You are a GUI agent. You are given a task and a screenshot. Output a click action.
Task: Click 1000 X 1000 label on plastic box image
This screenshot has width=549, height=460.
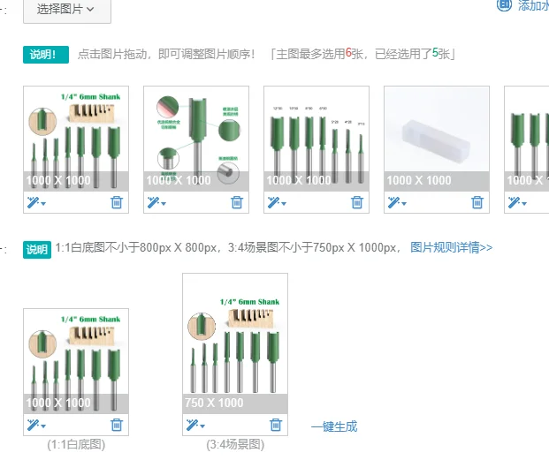(x=419, y=180)
